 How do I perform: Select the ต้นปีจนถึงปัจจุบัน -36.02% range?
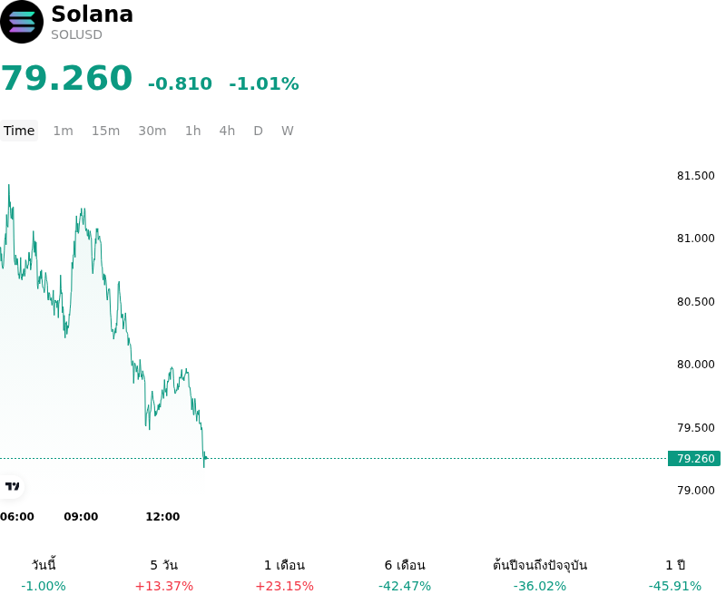tap(540, 575)
